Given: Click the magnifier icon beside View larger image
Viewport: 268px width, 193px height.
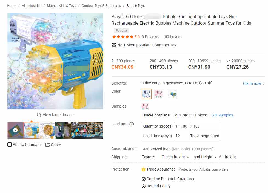Looking at the screenshot, I should point(39,115).
